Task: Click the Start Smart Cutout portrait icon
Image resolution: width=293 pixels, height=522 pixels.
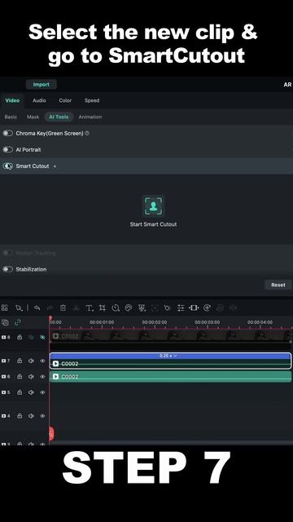Action: pyautogui.click(x=153, y=206)
